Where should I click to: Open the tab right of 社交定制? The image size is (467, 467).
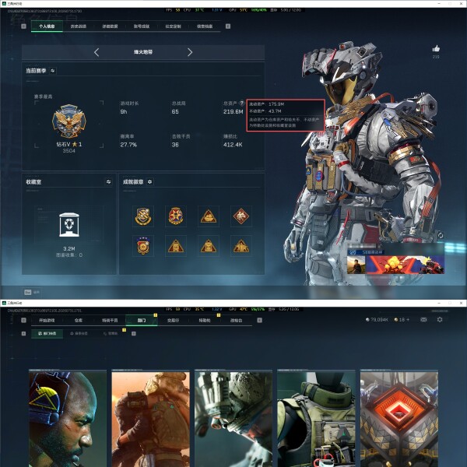coord(205,26)
